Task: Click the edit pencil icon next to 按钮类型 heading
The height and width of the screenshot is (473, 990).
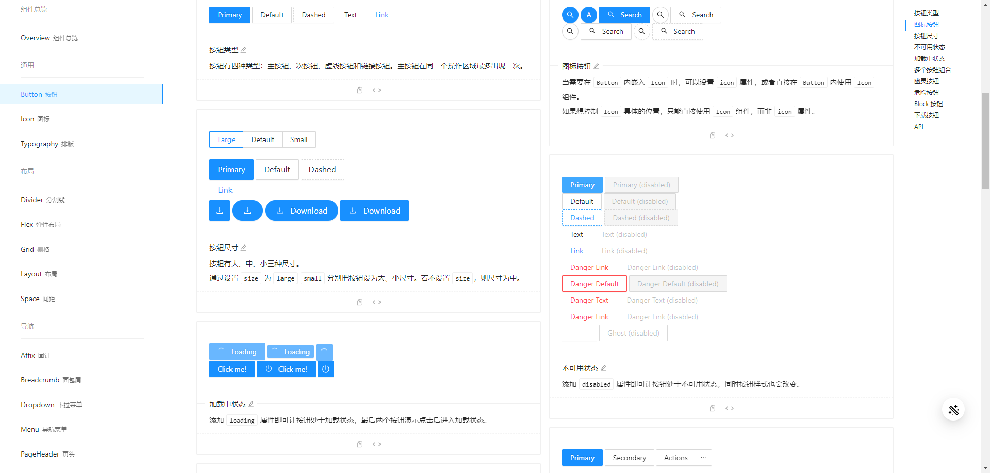Action: pyautogui.click(x=244, y=49)
